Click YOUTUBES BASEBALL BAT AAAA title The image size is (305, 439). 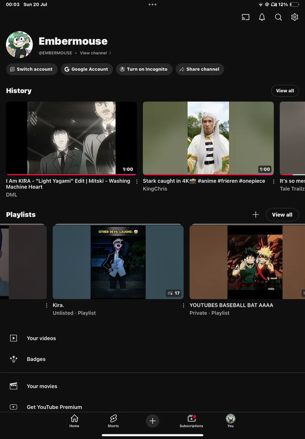pyautogui.click(x=231, y=305)
